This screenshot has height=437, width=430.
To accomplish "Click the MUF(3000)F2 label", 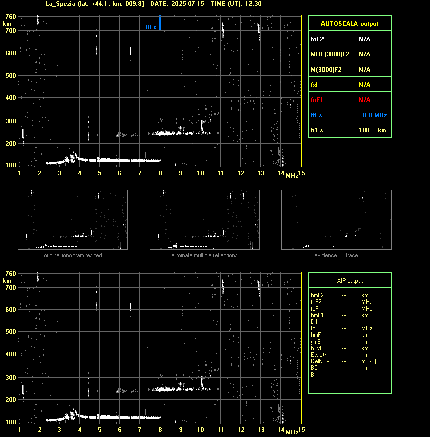I will pyautogui.click(x=330, y=54).
